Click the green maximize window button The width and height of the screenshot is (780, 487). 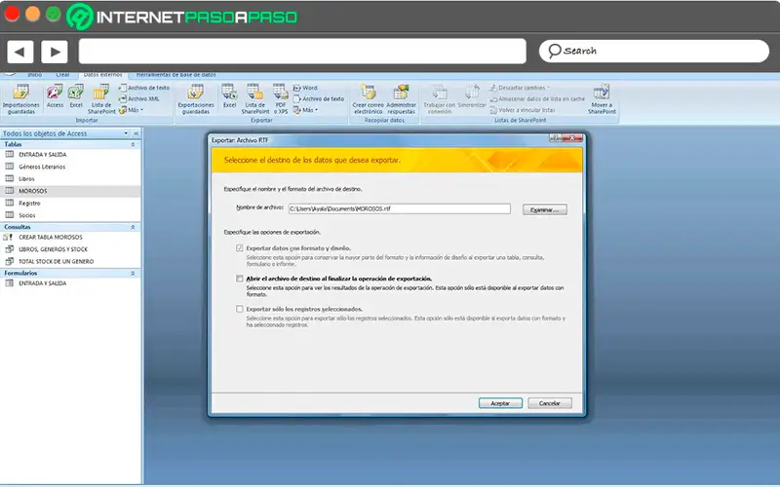pyautogui.click(x=54, y=14)
